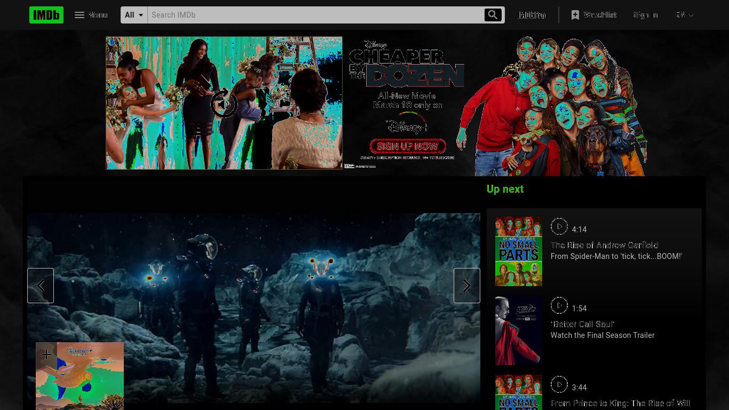This screenshot has width=729, height=410.
Task: Play The Rise of Andrew Garfield video
Action: click(559, 226)
